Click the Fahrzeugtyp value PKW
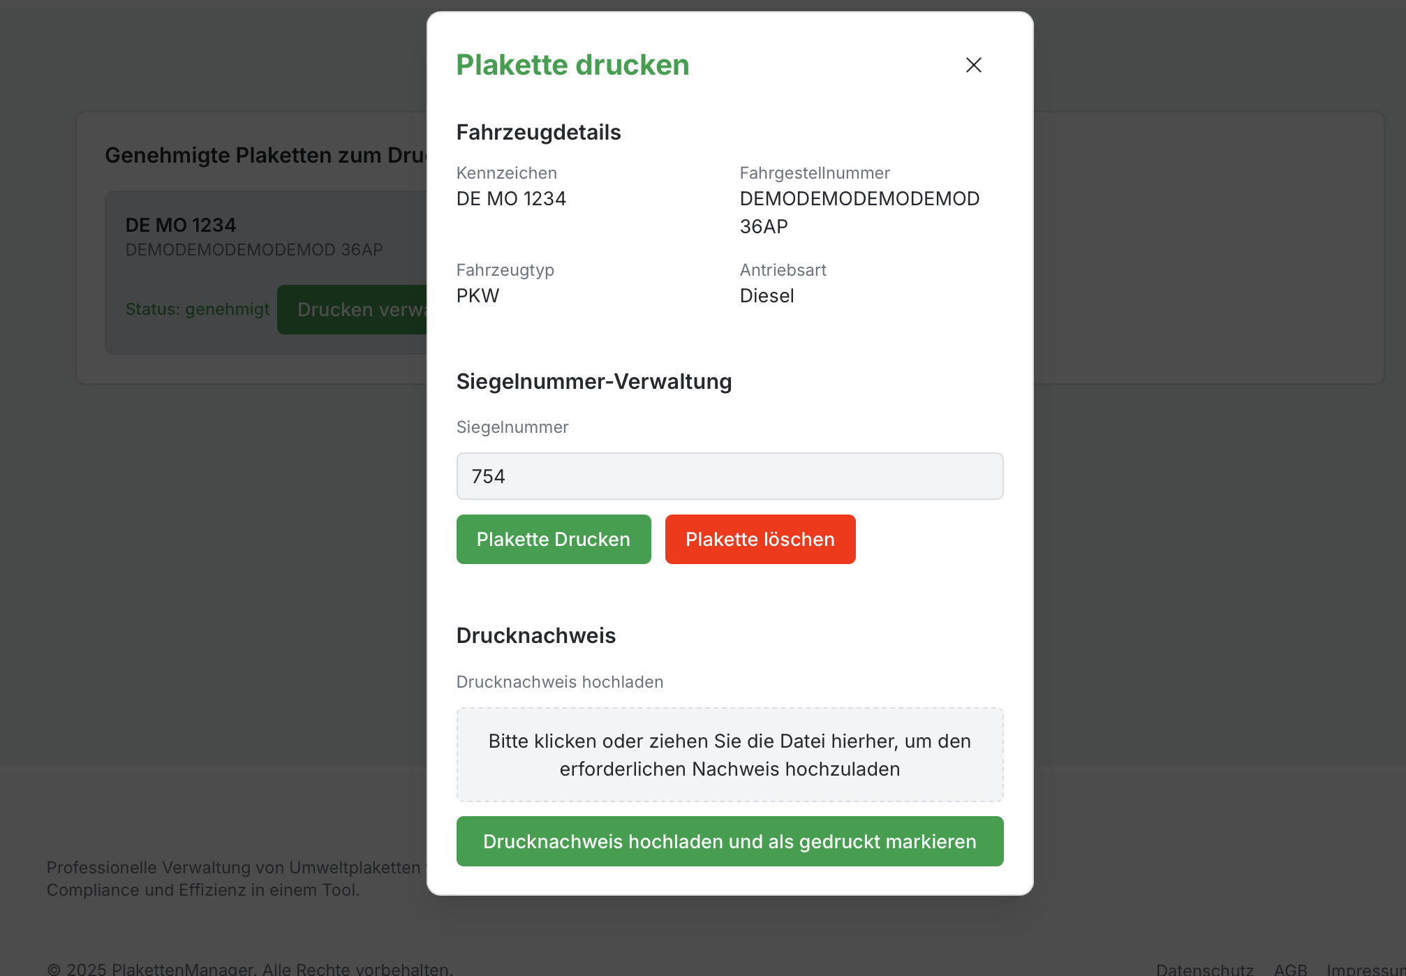The width and height of the screenshot is (1406, 976). point(478,296)
